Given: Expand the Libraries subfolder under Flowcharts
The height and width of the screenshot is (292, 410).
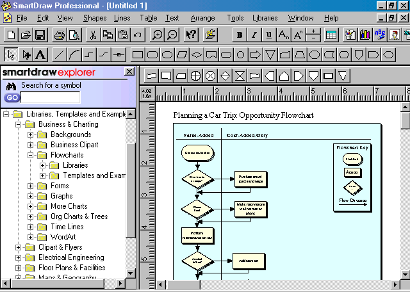Looking at the screenshot, I should pyautogui.click(x=43, y=165).
